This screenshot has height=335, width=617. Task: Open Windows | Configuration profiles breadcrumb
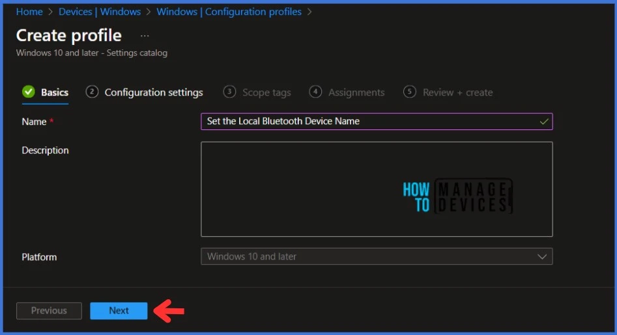[229, 12]
